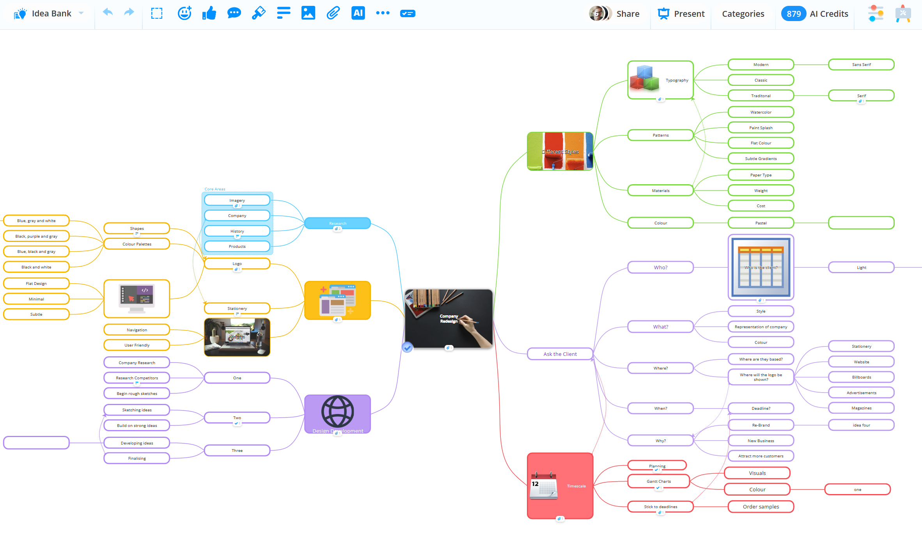Insert an image using the image icon
Image resolution: width=922 pixels, height=560 pixels.
pos(308,13)
